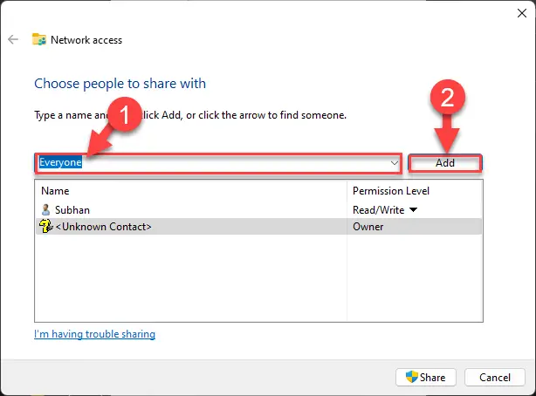Open the Read/Write permission dropdown arrow

click(x=411, y=209)
